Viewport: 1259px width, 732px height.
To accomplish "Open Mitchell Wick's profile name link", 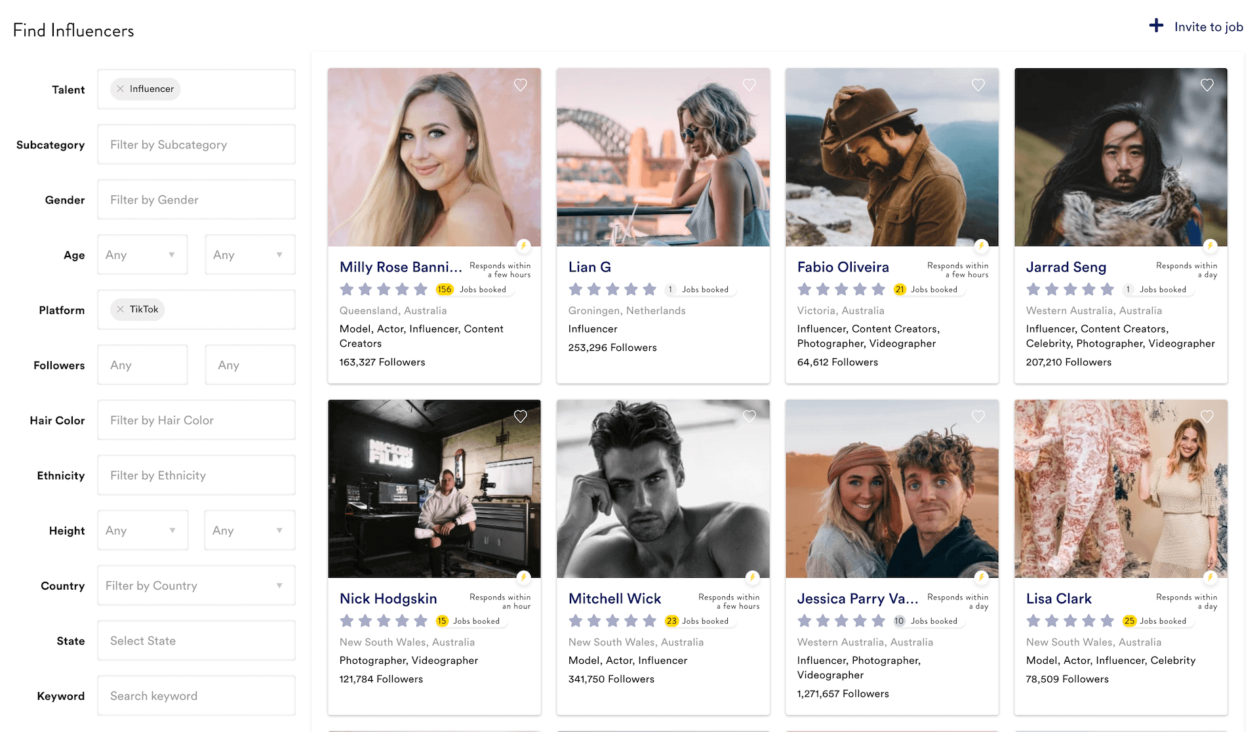I will (614, 598).
